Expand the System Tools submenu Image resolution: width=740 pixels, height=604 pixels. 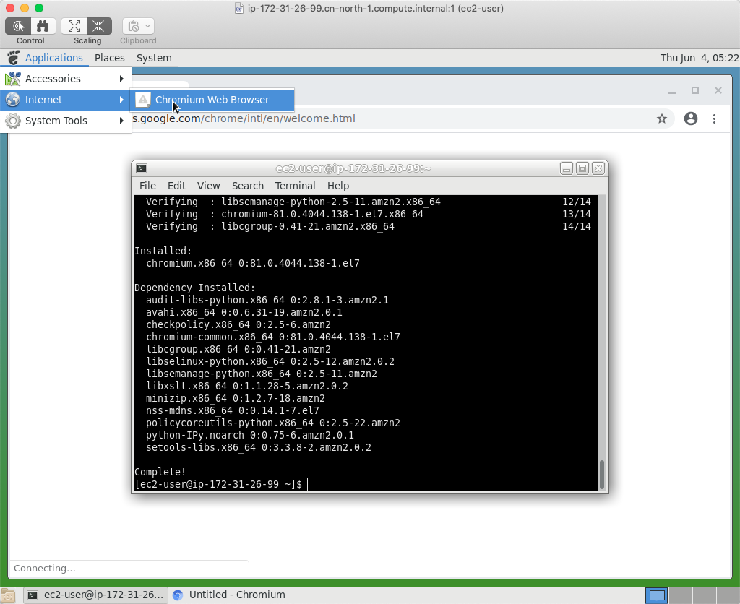tap(66, 121)
